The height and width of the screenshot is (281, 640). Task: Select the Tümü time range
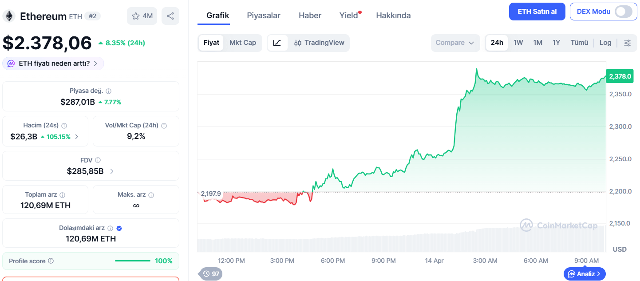pos(579,43)
